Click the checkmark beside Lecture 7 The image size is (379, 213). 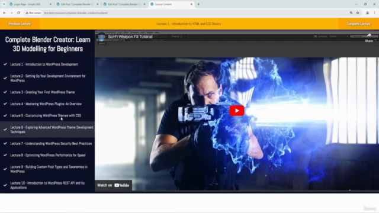(5, 143)
